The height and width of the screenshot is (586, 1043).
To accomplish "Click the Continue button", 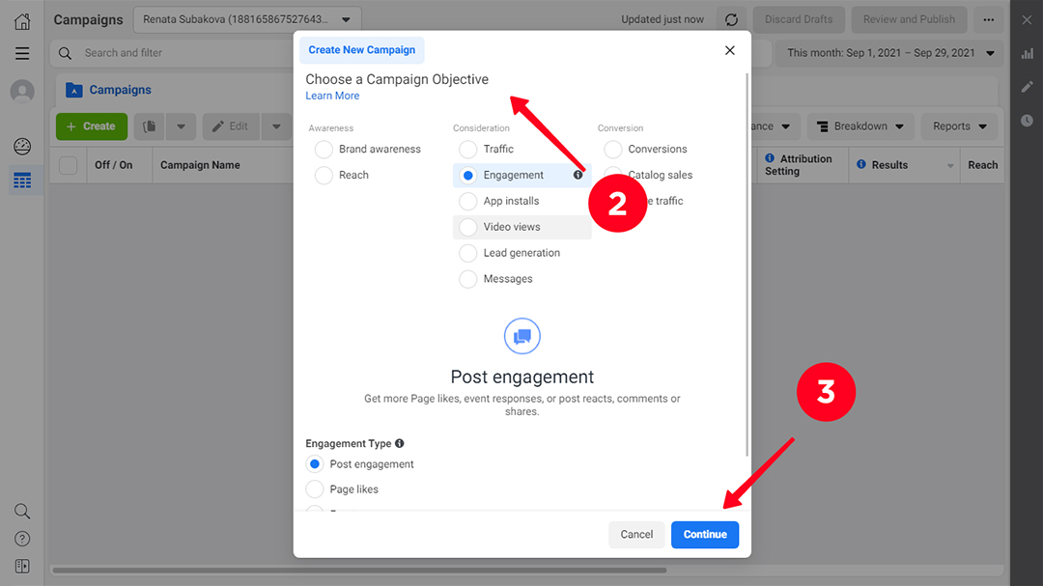I will click(705, 535).
